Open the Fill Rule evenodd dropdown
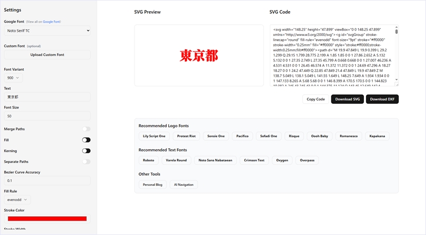This screenshot has width=426, height=235. (17, 200)
